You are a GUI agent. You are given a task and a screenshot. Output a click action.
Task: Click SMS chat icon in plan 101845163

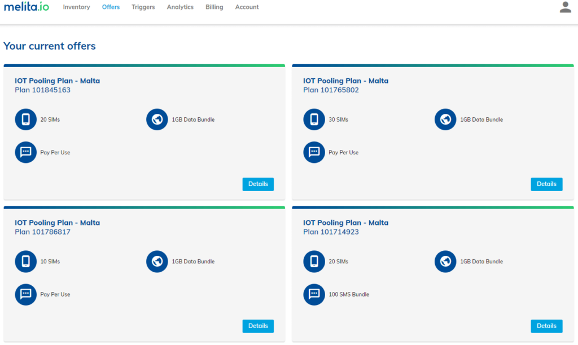(25, 152)
